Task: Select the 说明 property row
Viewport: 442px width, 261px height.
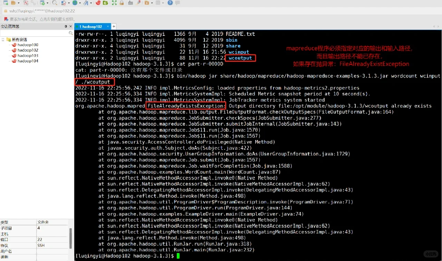Action: pyautogui.click(x=34, y=257)
